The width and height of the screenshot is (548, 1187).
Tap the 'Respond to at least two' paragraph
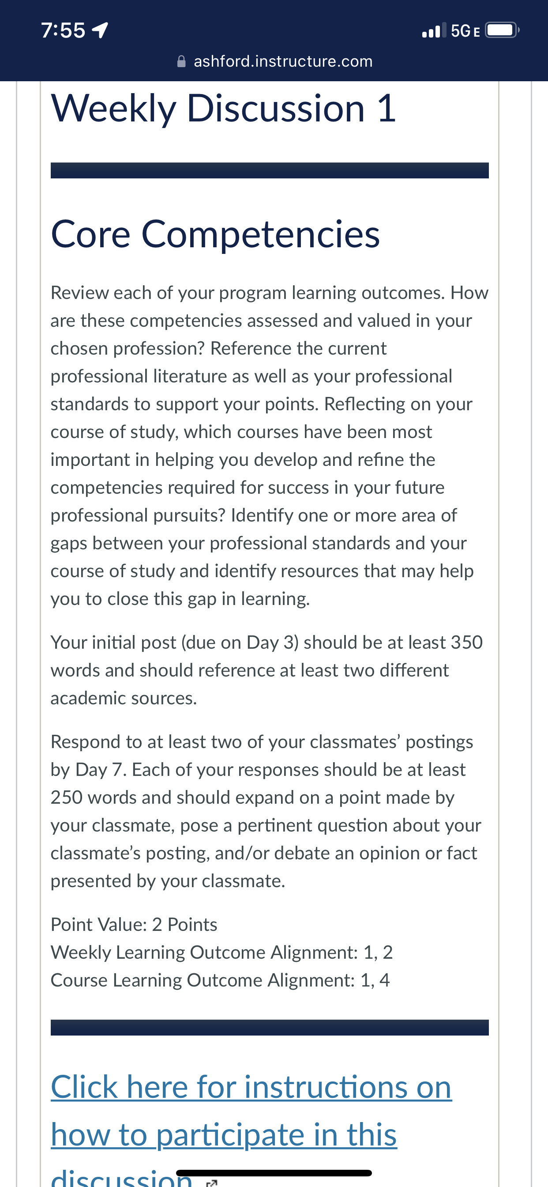(266, 812)
